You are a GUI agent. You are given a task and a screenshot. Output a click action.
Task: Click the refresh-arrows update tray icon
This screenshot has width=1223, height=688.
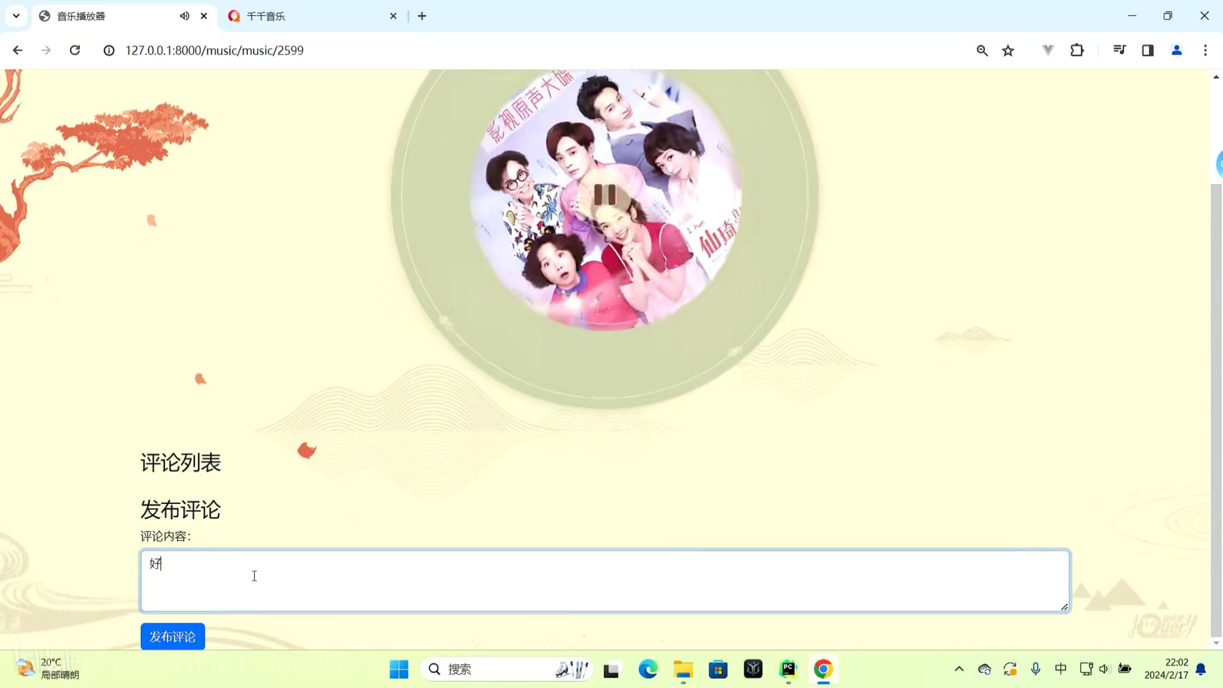coord(1010,669)
